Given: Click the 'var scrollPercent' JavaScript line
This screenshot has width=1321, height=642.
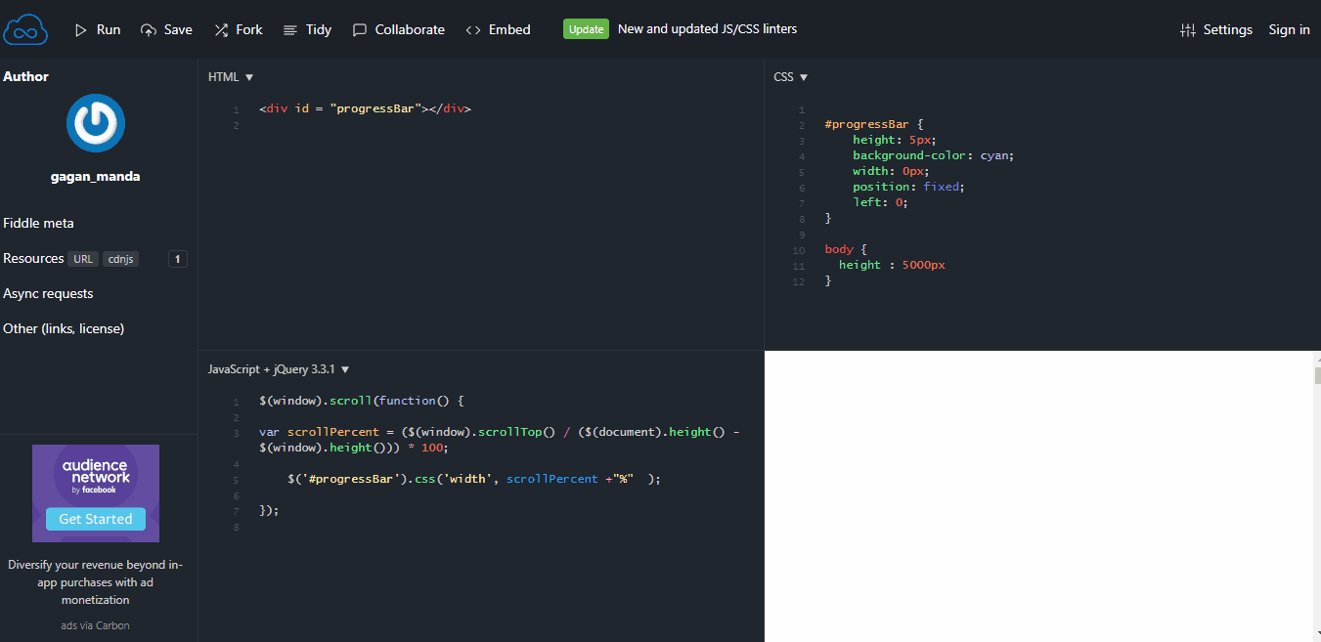Looking at the screenshot, I should (500, 440).
